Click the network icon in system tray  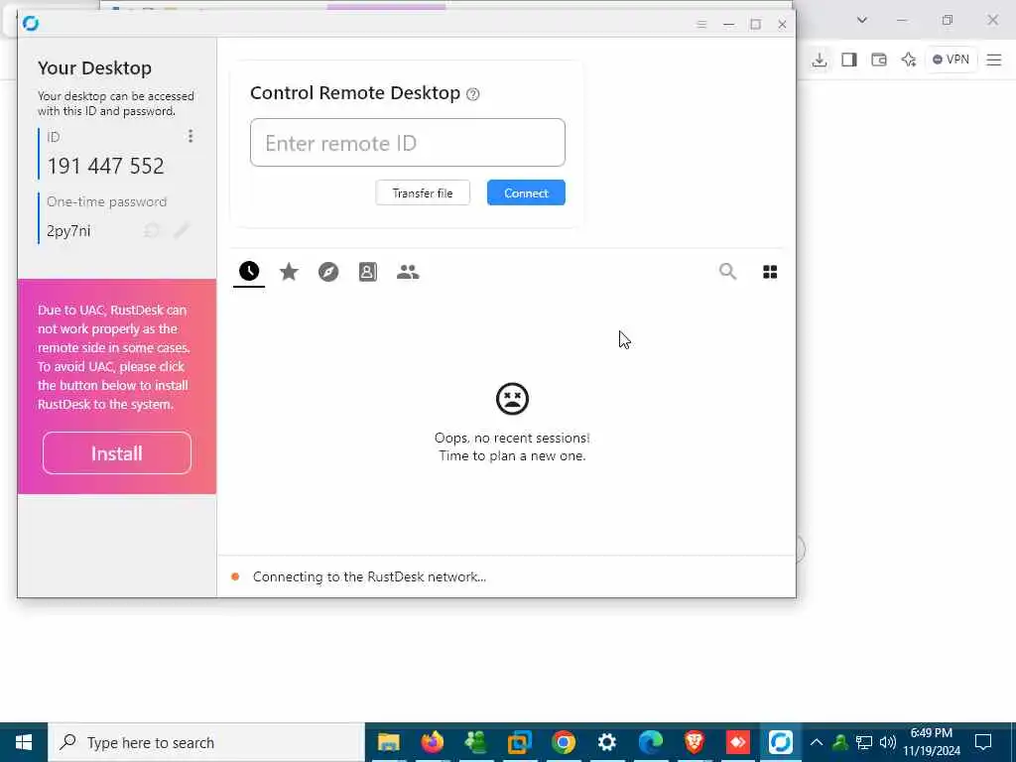864,742
